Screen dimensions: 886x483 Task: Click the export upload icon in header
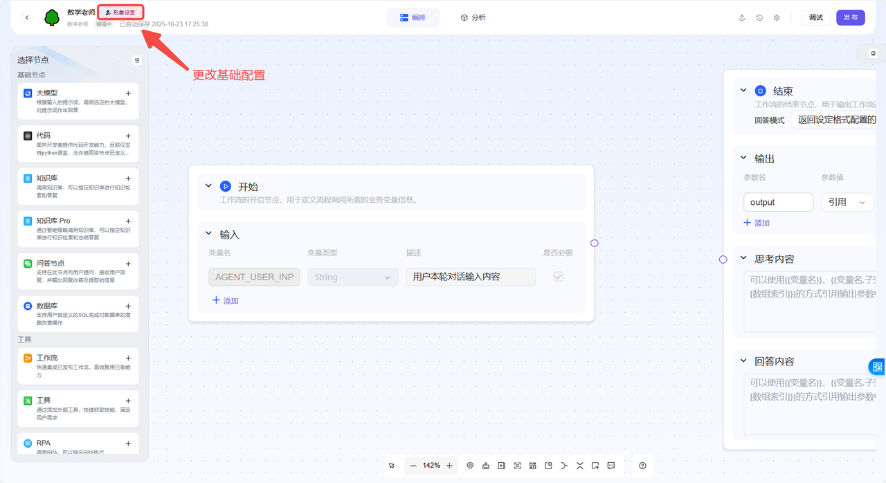click(742, 18)
